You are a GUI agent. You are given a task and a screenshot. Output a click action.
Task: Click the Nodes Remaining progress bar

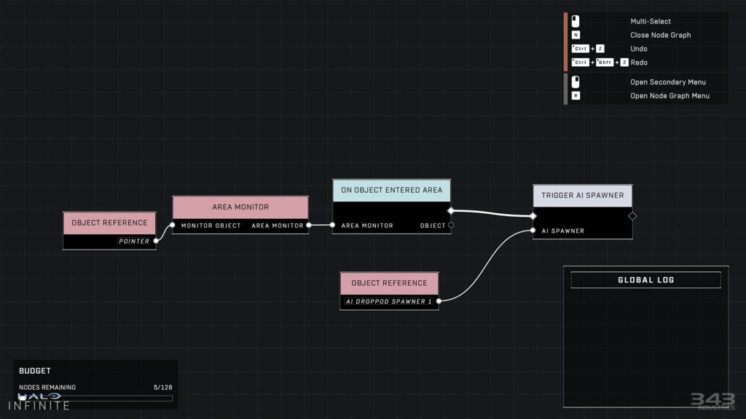95,398
